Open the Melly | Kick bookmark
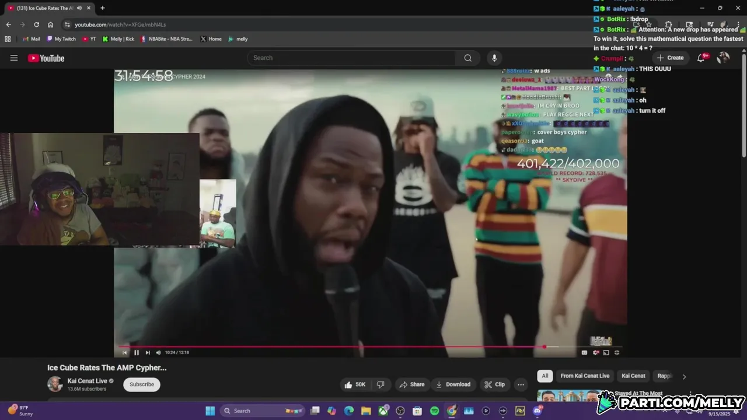Screen dimensions: 747x420 118,39
